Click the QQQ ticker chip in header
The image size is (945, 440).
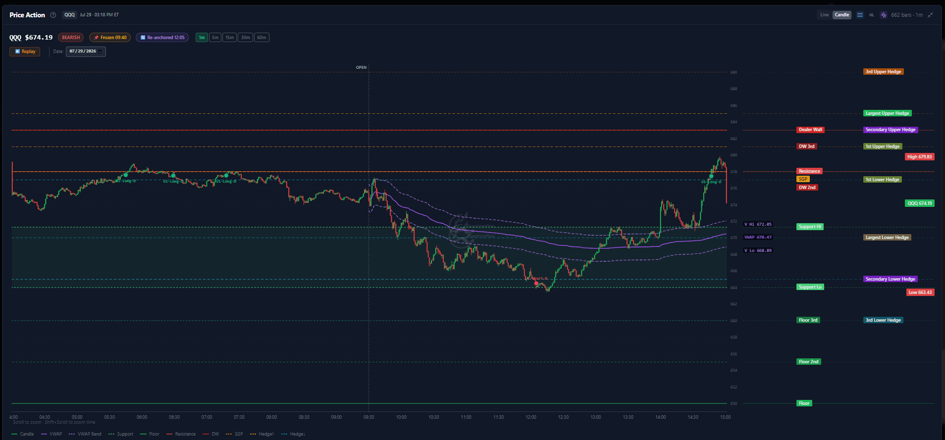69,15
